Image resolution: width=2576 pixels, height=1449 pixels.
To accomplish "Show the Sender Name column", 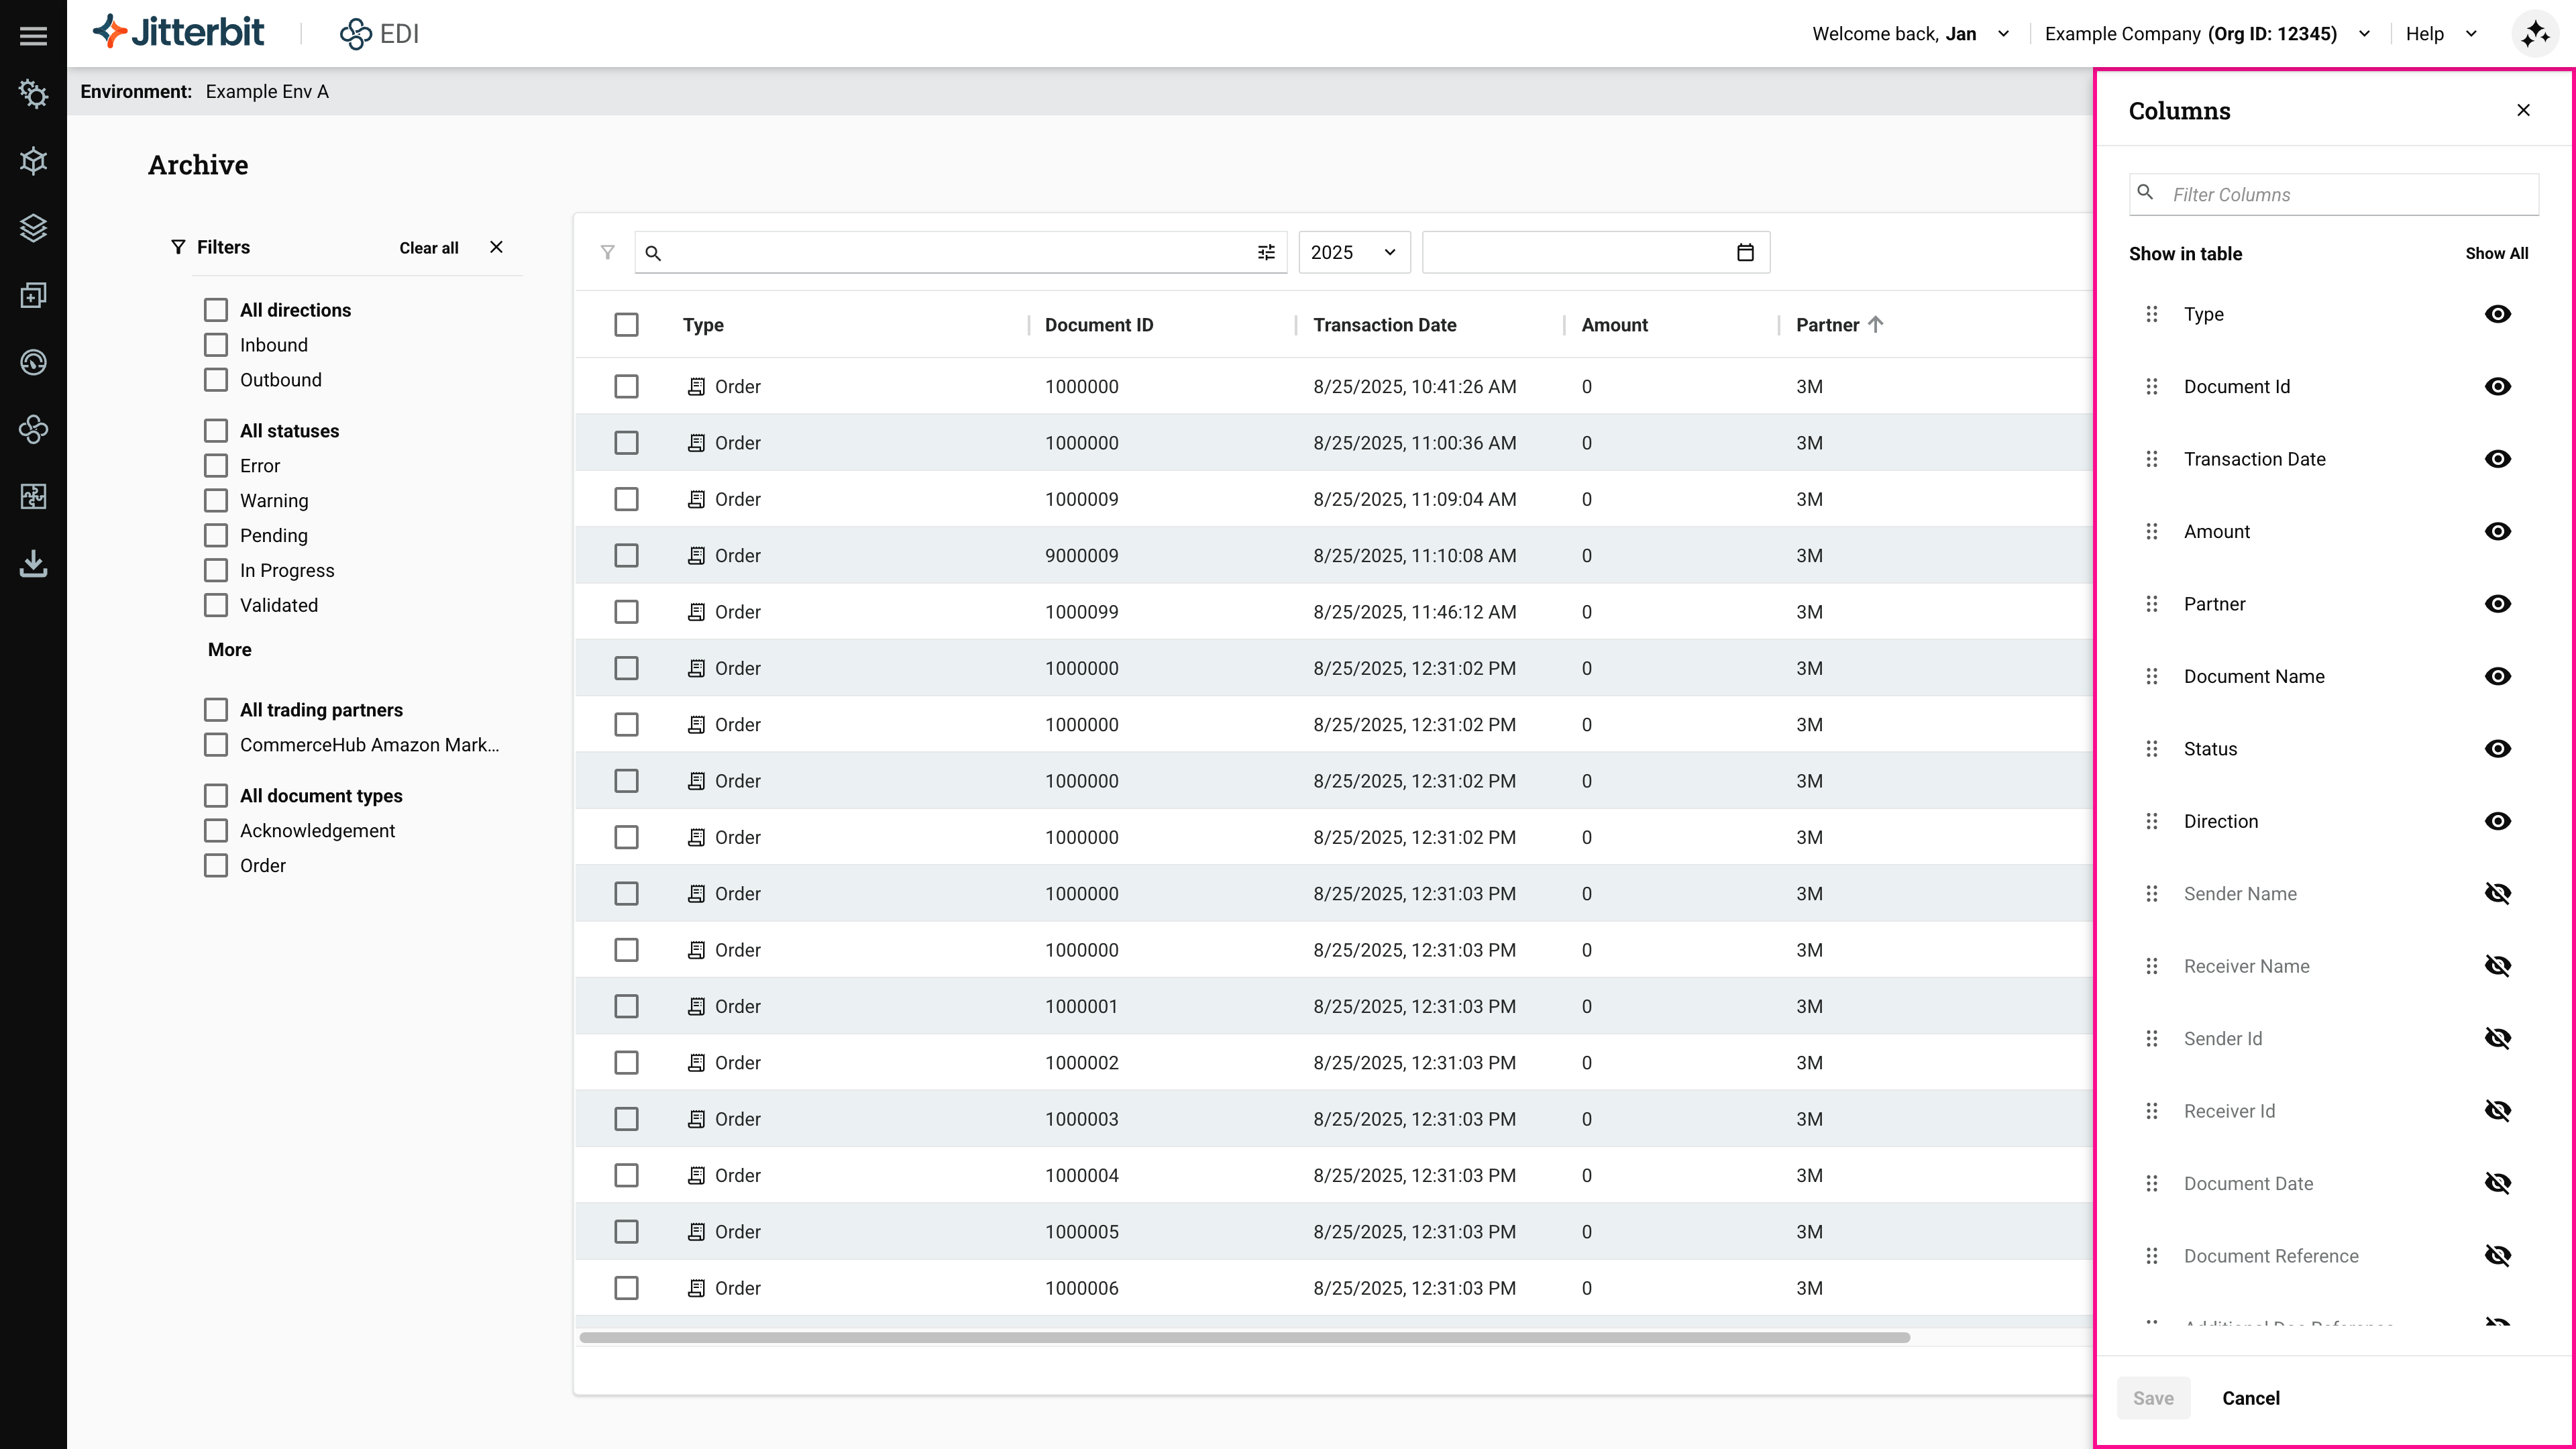I will (2497, 894).
